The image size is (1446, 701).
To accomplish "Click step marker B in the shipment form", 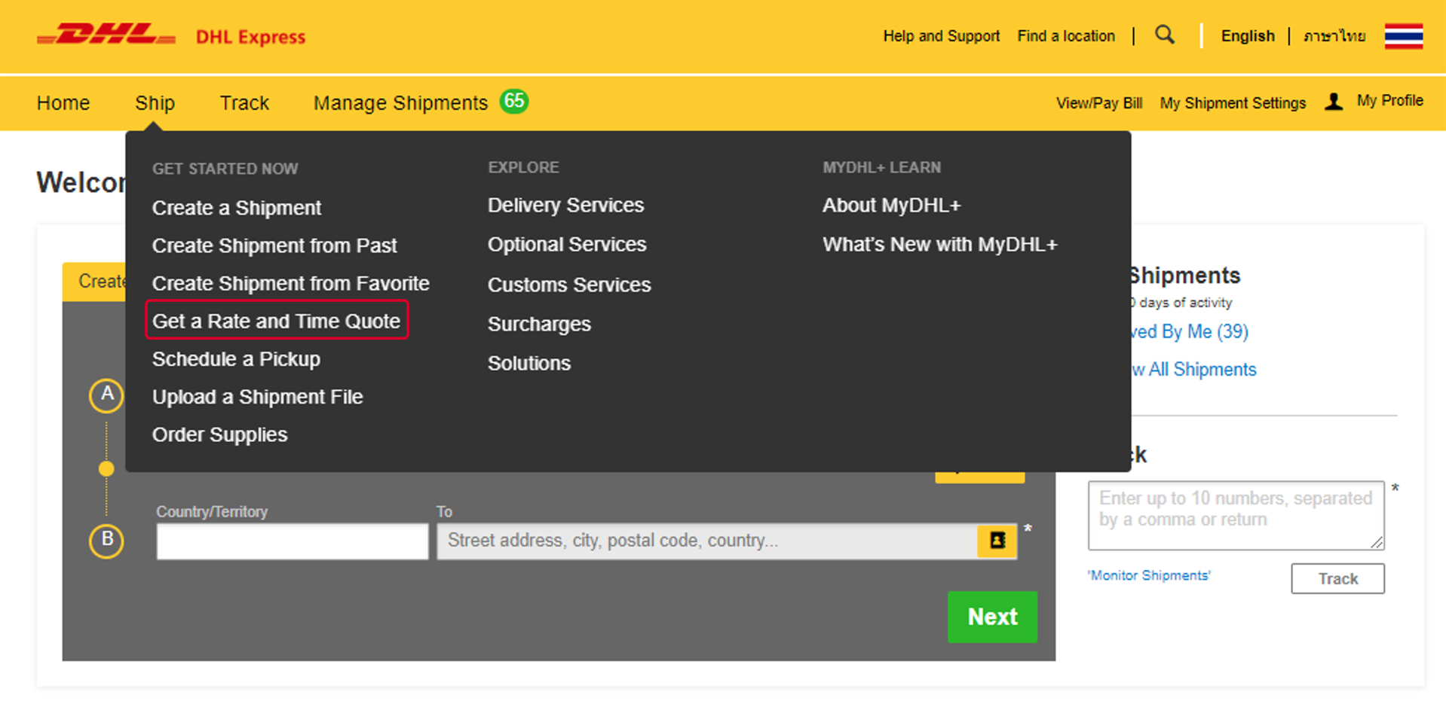I will (106, 541).
